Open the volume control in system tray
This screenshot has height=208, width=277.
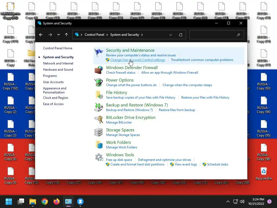242,201
